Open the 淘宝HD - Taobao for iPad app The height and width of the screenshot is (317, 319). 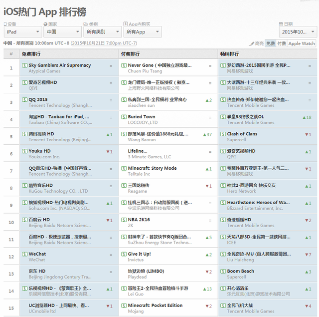[x=59, y=117]
